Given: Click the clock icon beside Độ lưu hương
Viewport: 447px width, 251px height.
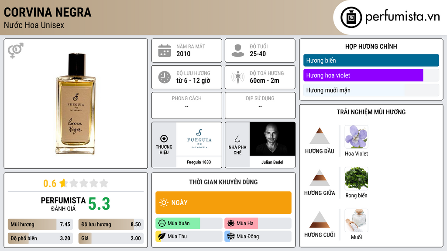Looking at the screenshot, I should point(165,77).
